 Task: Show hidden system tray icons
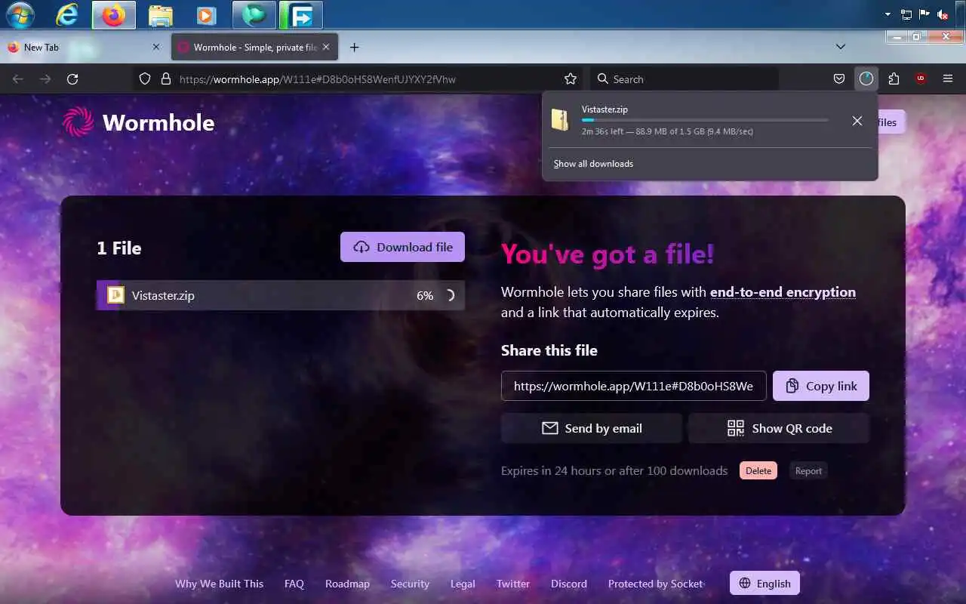(888, 14)
